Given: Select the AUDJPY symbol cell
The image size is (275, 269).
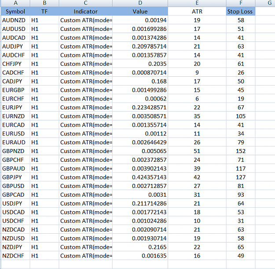Looking at the screenshot, I should 15,46.
